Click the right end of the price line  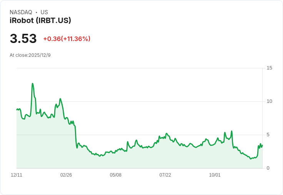(x=262, y=145)
